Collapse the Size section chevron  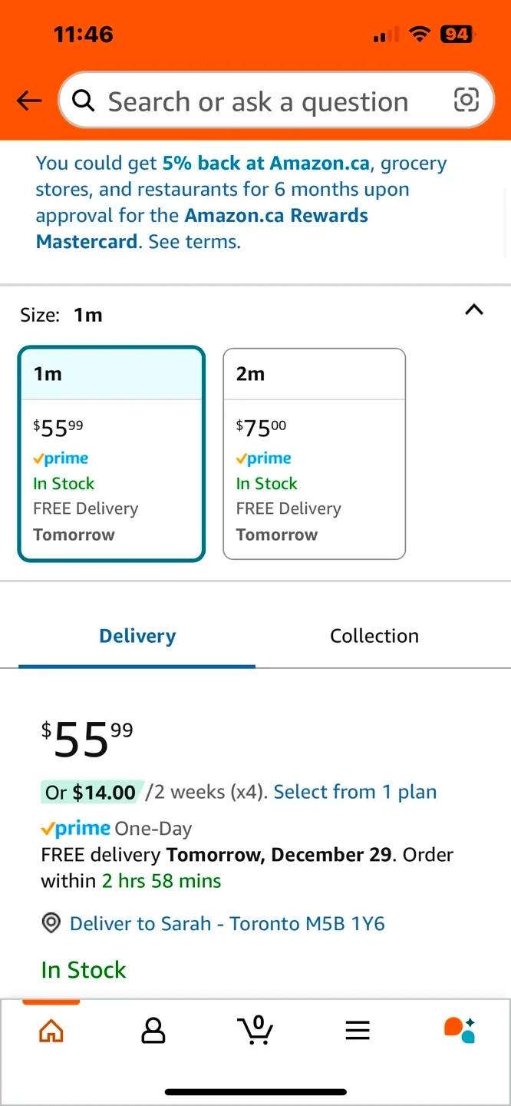coord(474,310)
